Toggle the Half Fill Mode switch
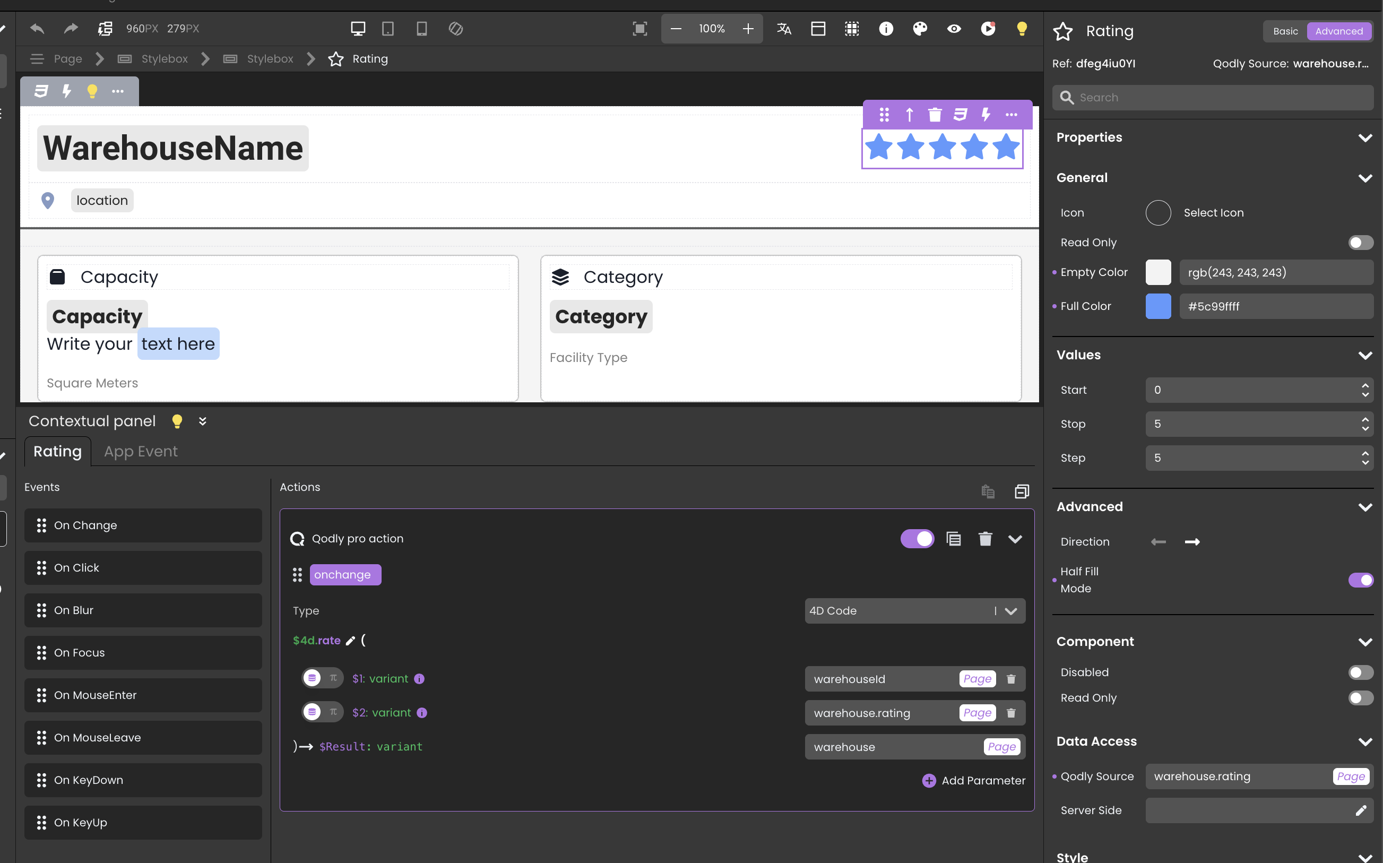This screenshot has width=1383, height=863. (1360, 580)
